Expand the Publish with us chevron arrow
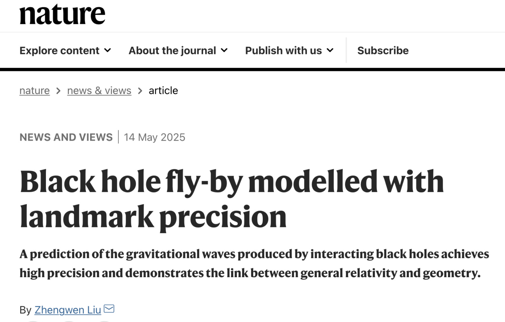Screen dimensions: 505x322 pos(330,50)
